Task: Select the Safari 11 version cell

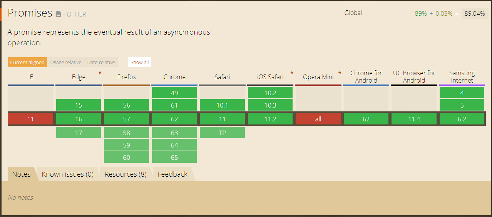Action: 223,119
